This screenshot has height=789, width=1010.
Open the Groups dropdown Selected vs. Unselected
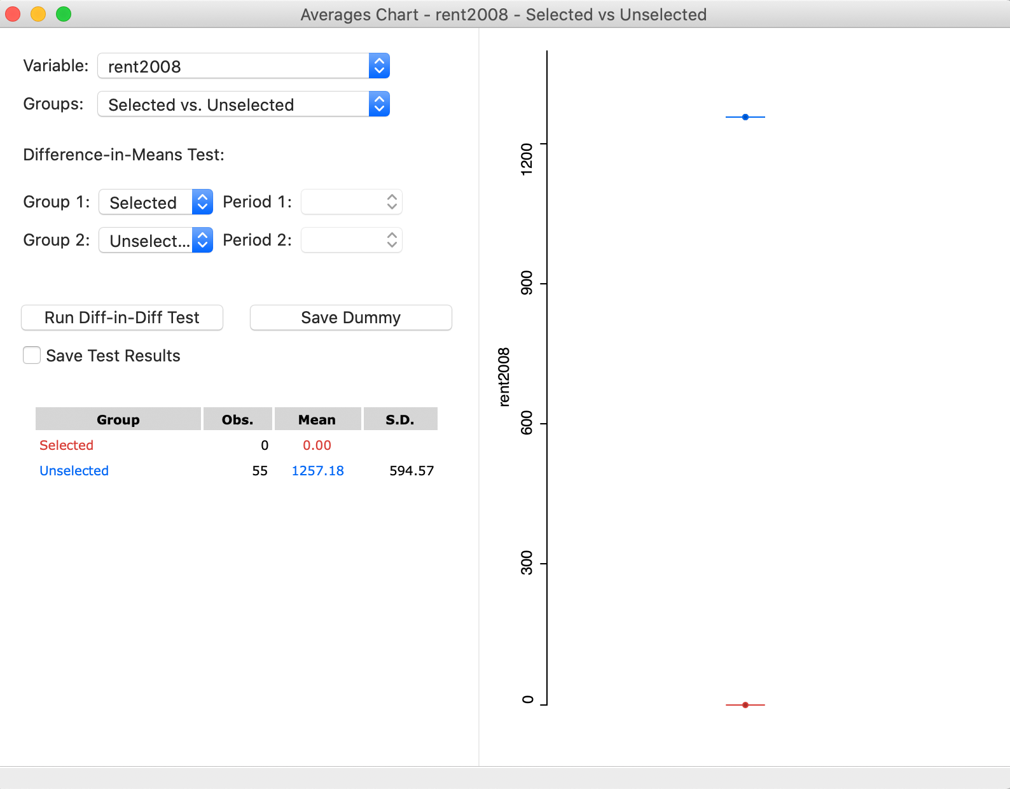(x=244, y=104)
